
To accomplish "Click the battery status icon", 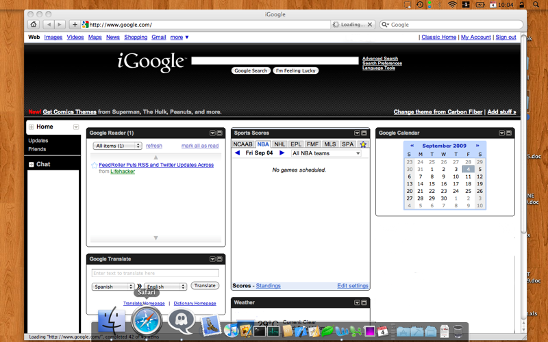I will pos(480,5).
